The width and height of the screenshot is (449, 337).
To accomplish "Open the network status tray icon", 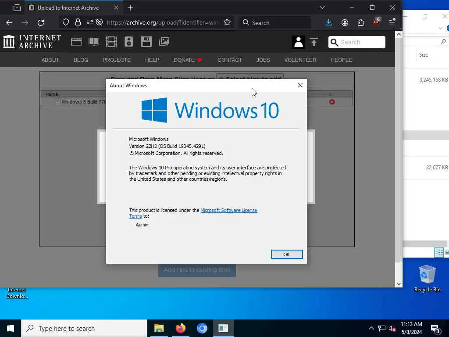I will coord(382,328).
